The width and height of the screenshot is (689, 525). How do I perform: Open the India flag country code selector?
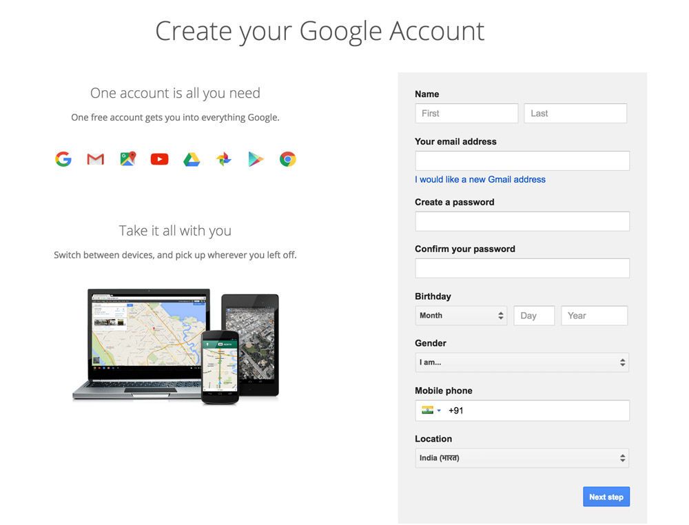(x=431, y=411)
